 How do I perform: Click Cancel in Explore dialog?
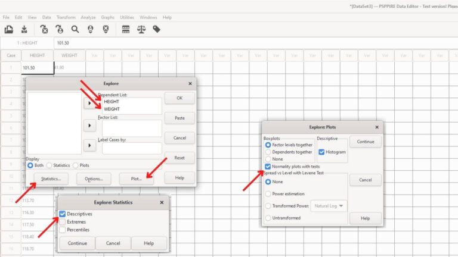(180, 138)
